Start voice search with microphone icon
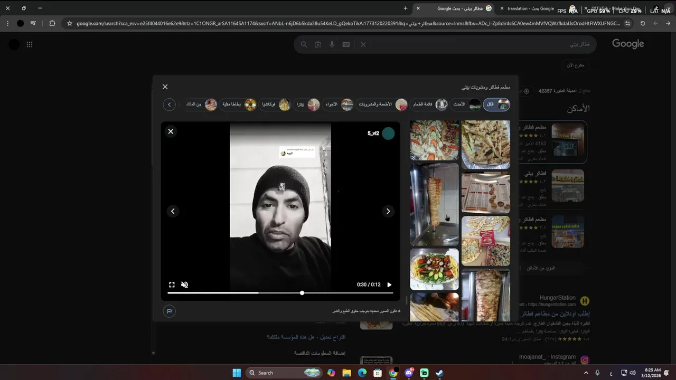The width and height of the screenshot is (676, 380). [332, 44]
